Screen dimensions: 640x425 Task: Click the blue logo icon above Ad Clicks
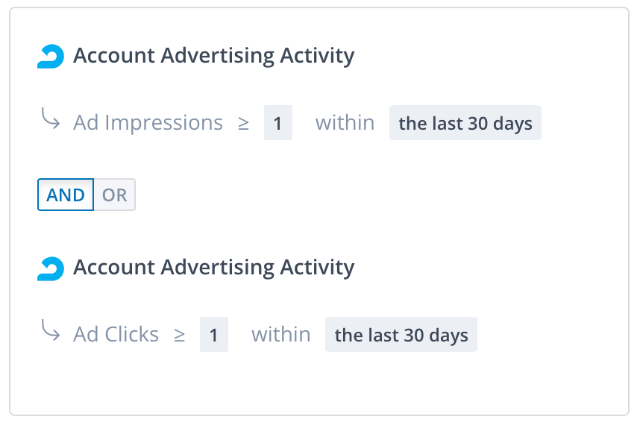(51, 268)
